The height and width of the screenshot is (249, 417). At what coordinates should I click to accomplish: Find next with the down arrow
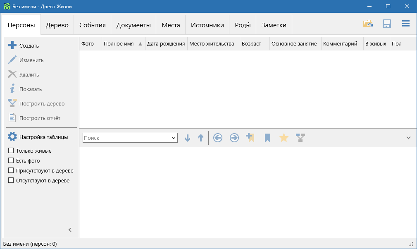point(188,138)
